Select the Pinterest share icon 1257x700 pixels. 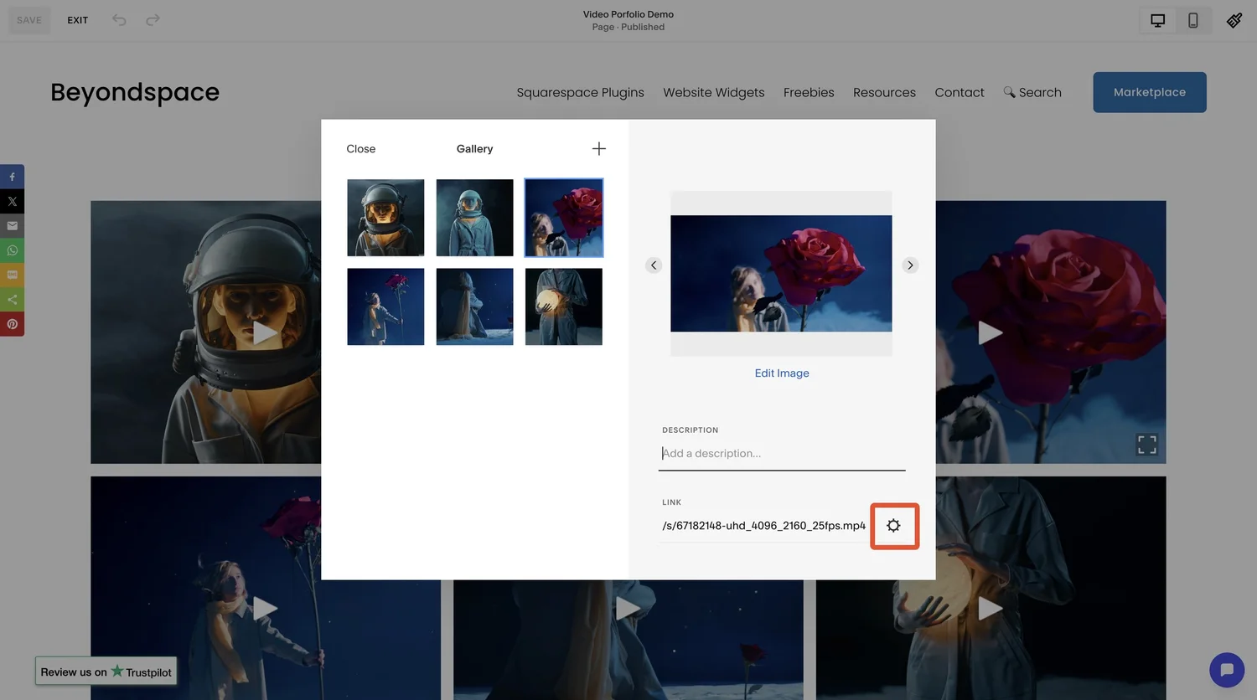12,323
